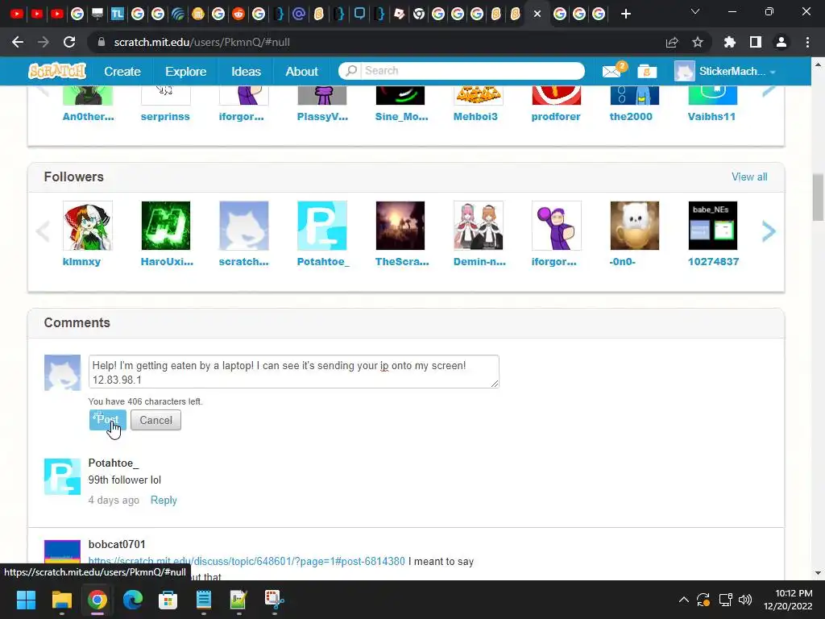Advance the following carousel right arrow
825x619 pixels.
tap(768, 90)
